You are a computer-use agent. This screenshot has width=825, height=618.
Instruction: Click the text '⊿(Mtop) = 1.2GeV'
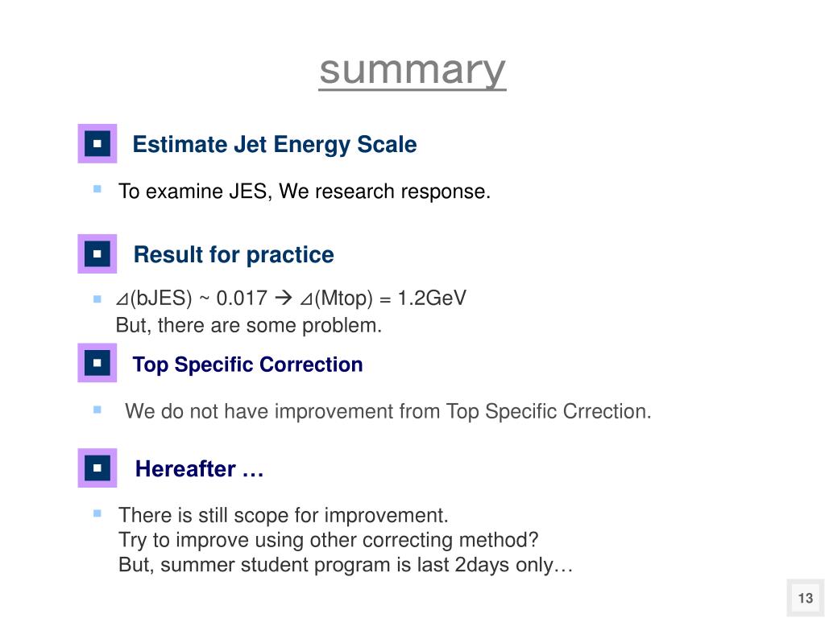pyautogui.click(x=383, y=299)
